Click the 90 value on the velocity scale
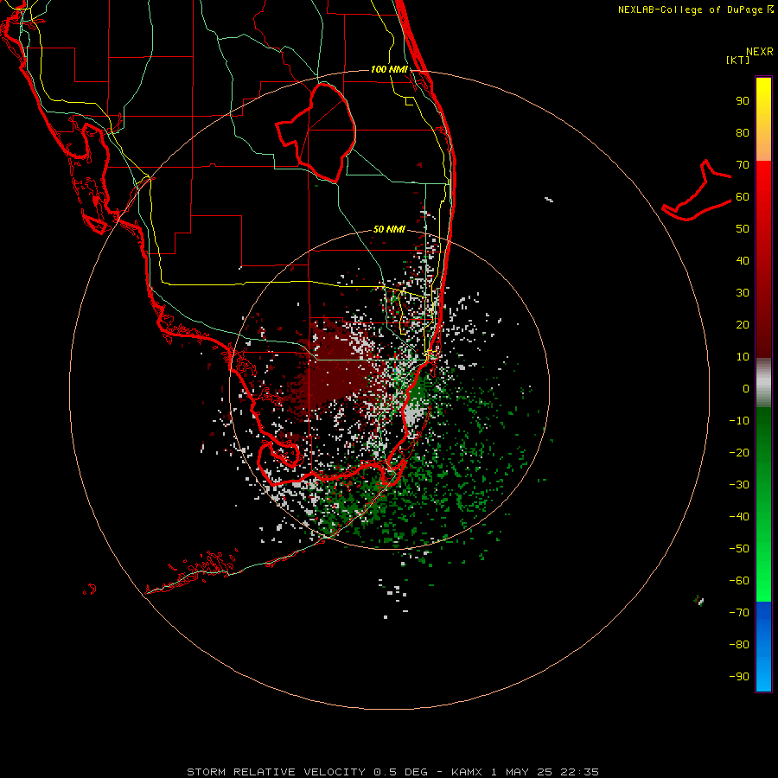 (x=743, y=101)
